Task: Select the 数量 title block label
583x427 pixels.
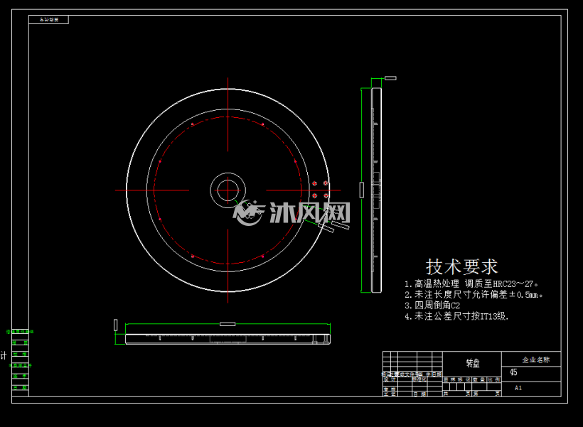Action: [x=479, y=380]
